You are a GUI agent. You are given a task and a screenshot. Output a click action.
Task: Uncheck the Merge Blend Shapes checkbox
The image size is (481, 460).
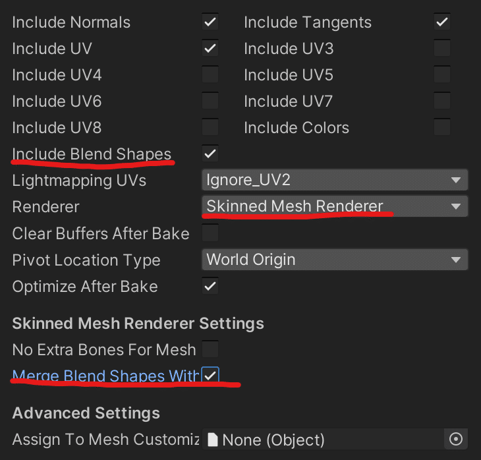pos(210,376)
